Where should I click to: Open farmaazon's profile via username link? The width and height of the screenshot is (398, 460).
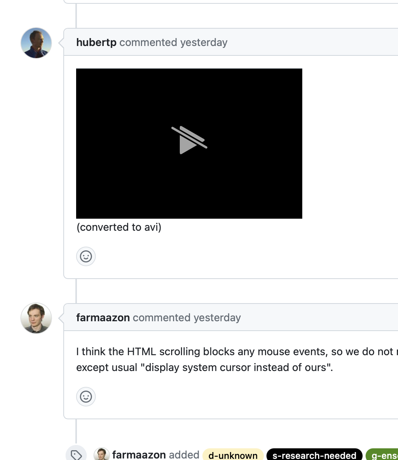tap(103, 318)
